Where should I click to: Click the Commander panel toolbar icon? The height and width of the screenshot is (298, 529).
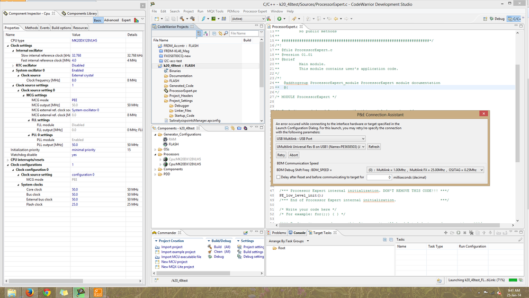pos(245,233)
